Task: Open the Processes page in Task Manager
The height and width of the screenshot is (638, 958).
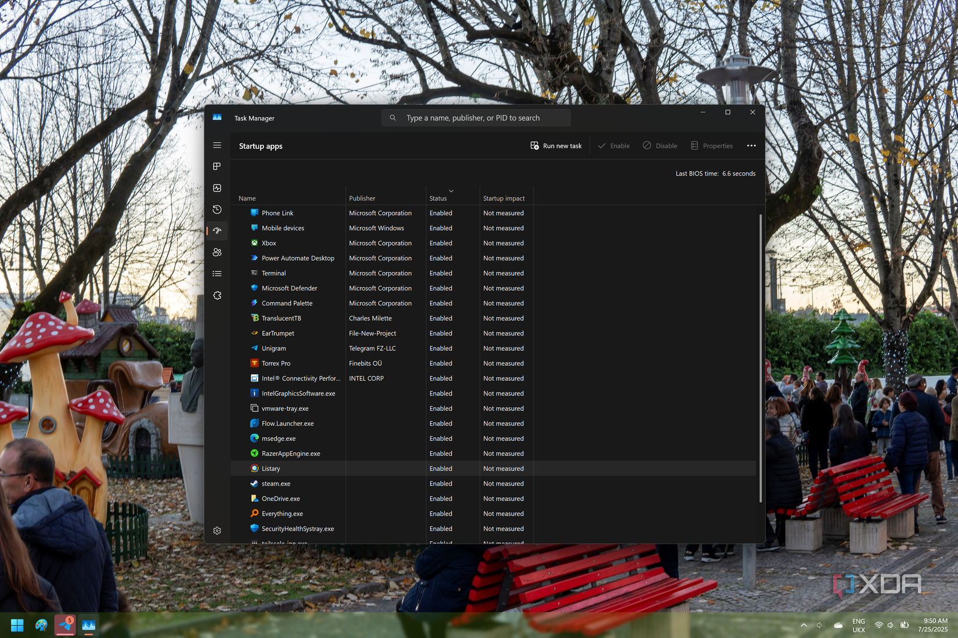Action: pyautogui.click(x=217, y=166)
